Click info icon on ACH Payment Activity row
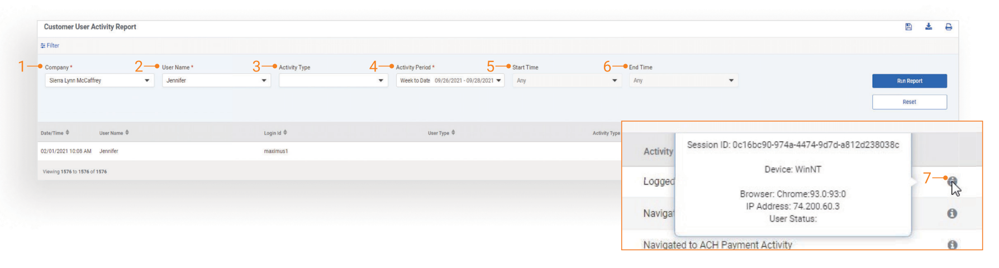 952,245
